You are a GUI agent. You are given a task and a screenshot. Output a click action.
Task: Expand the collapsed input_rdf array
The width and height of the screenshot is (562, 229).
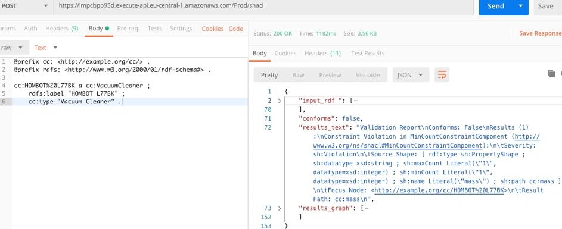tap(280, 101)
